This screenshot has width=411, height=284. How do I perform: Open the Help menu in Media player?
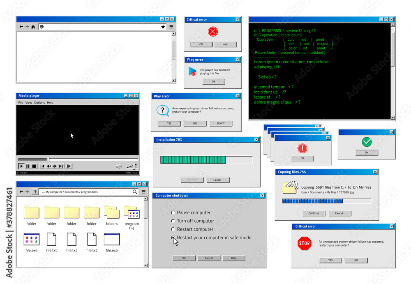coord(50,102)
